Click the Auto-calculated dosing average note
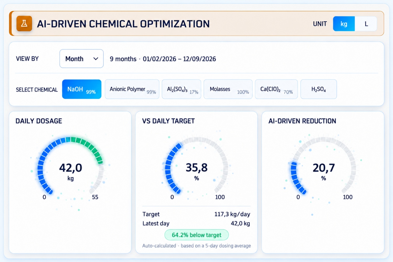Screen dimensions: 393x262 [x=196, y=246]
